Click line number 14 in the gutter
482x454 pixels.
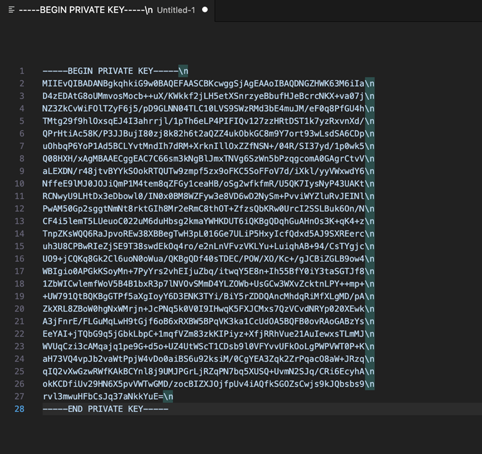pyautogui.click(x=19, y=233)
